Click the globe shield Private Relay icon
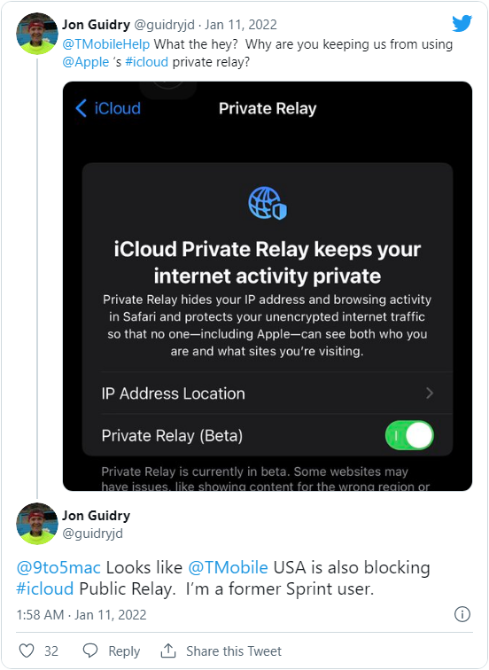 [268, 203]
